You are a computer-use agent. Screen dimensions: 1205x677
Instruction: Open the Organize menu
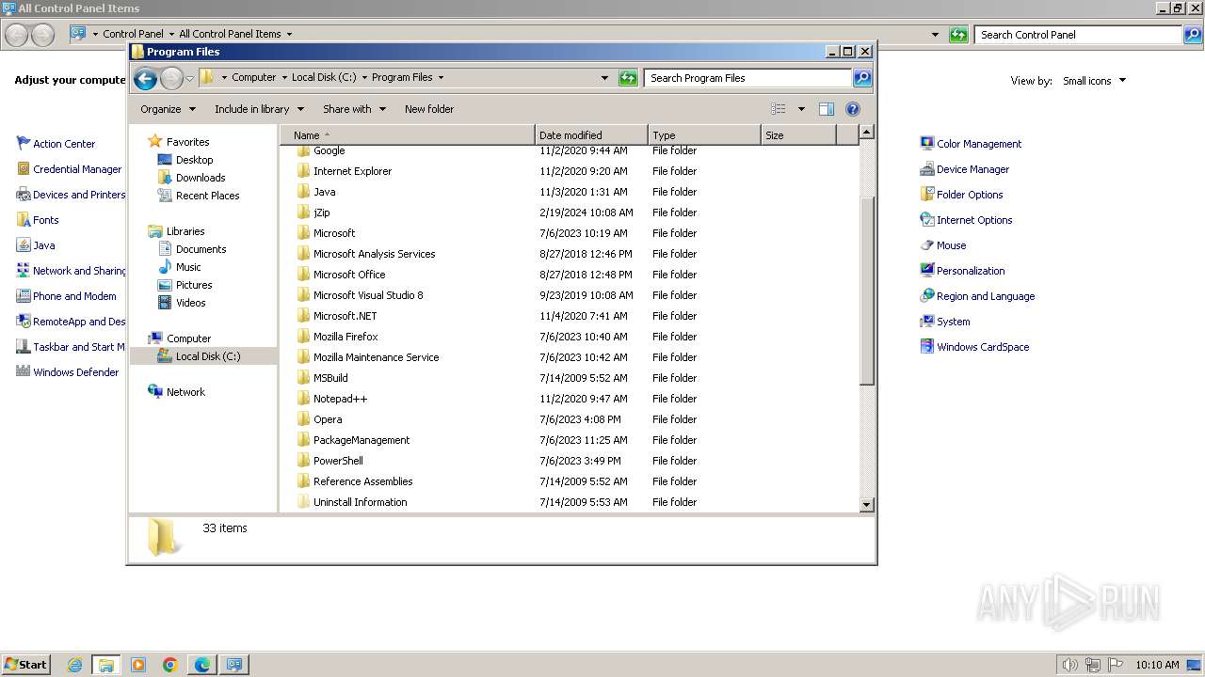point(168,109)
